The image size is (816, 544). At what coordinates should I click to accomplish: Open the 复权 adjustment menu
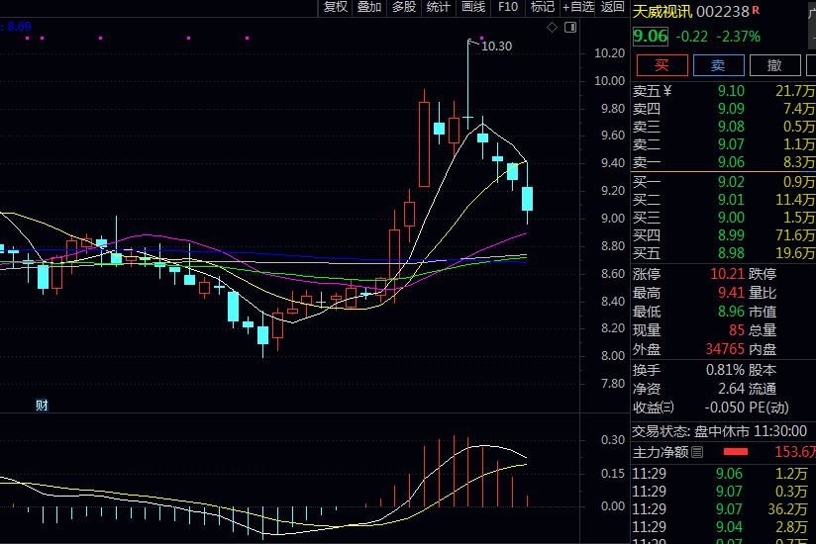click(336, 7)
